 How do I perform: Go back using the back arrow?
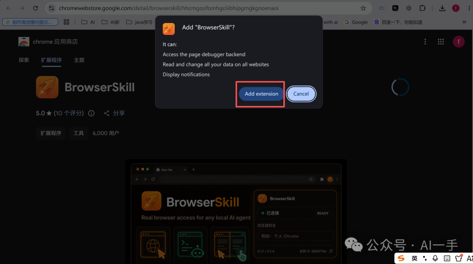(x=8, y=8)
